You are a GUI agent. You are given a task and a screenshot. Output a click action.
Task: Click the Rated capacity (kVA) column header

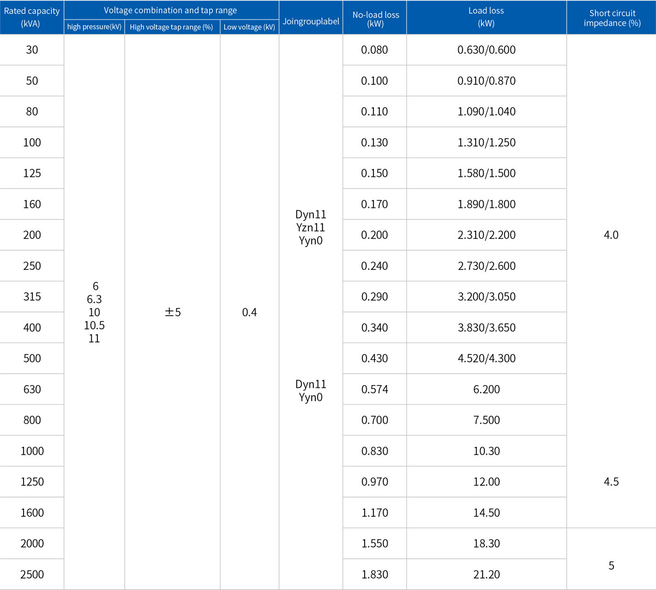(x=32, y=17)
